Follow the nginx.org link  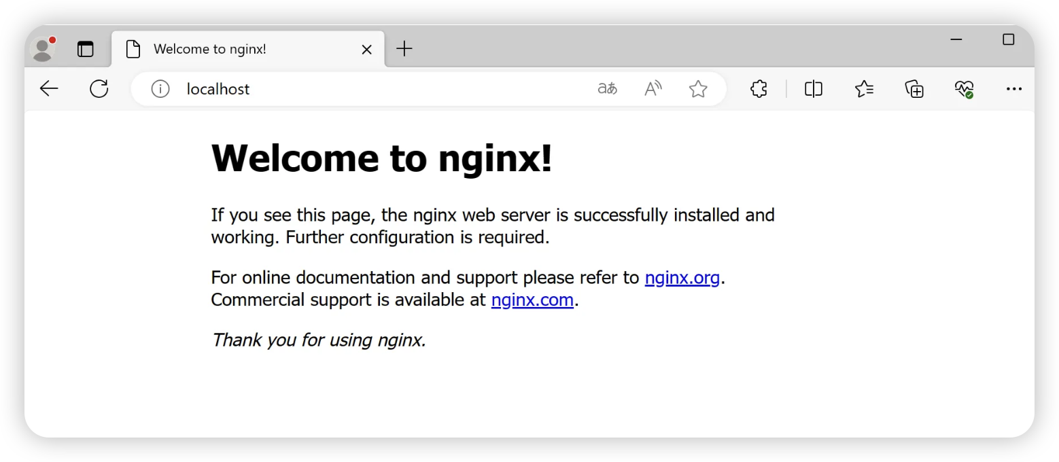[x=682, y=277]
